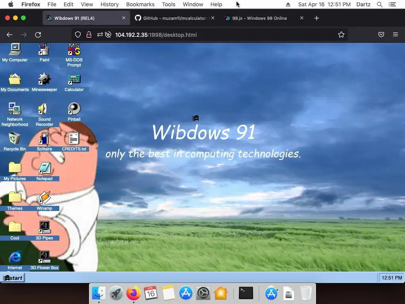
Task: Open the Network Neighborhood icon
Action: point(15,114)
